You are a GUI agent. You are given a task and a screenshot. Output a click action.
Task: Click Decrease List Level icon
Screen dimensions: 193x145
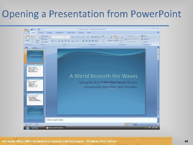93,37
